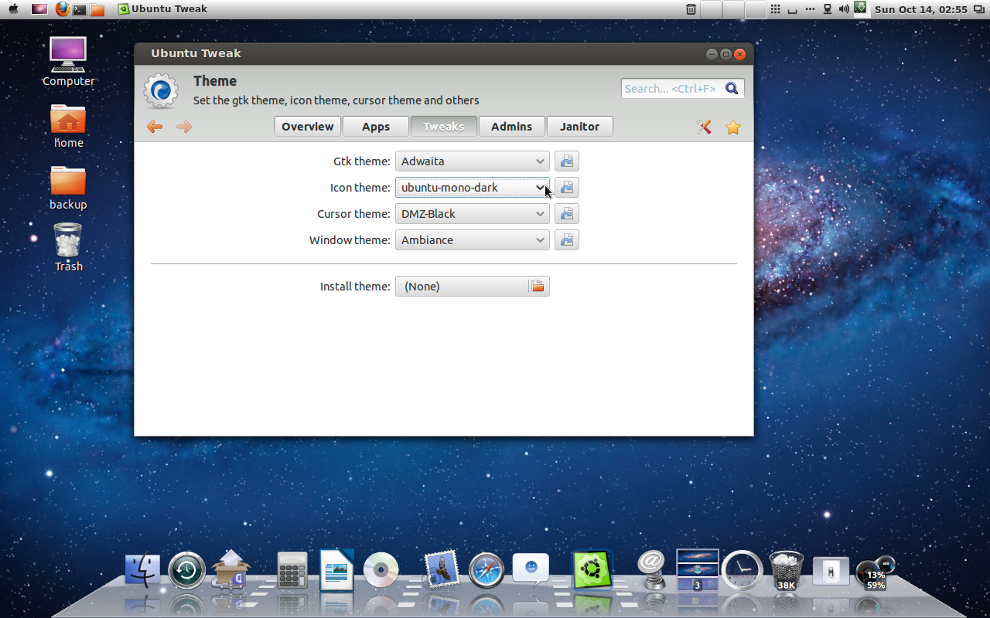The image size is (990, 618).
Task: Switch to the Admins tab
Action: [x=512, y=127]
